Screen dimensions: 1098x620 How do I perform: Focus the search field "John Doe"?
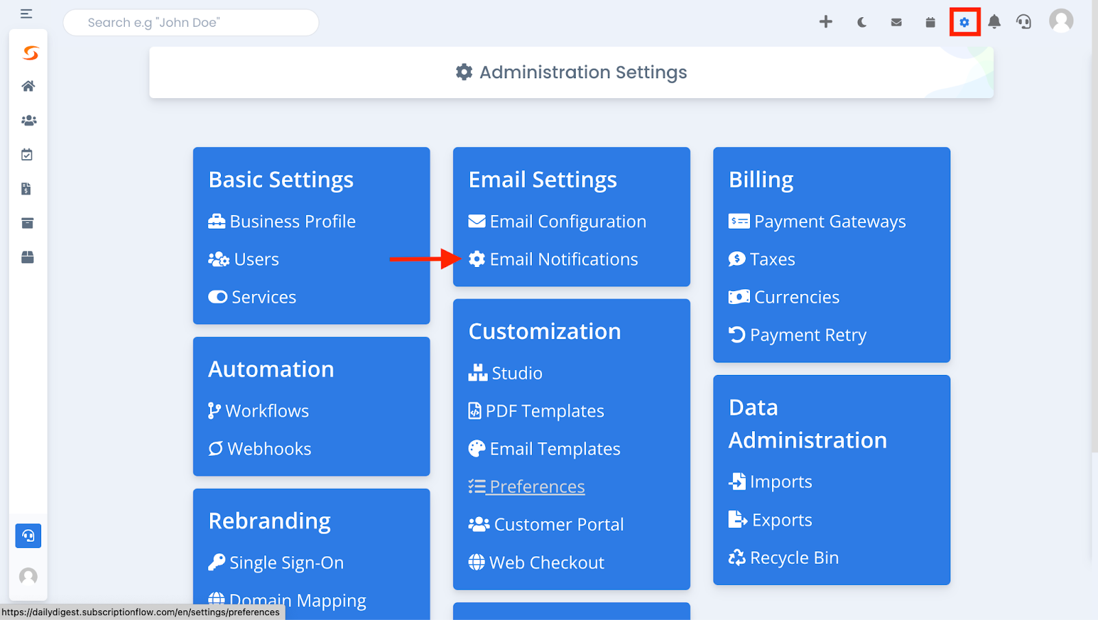click(x=191, y=23)
